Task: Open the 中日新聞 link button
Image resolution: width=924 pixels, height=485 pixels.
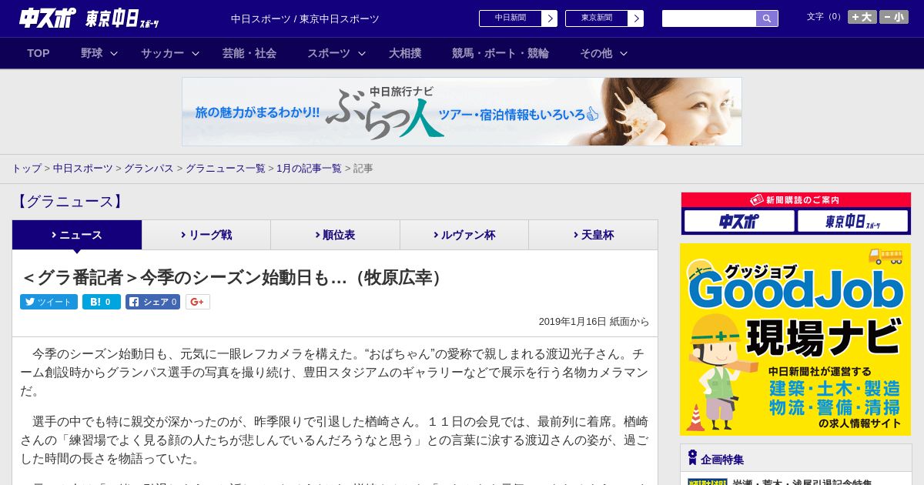Action: tap(510, 18)
